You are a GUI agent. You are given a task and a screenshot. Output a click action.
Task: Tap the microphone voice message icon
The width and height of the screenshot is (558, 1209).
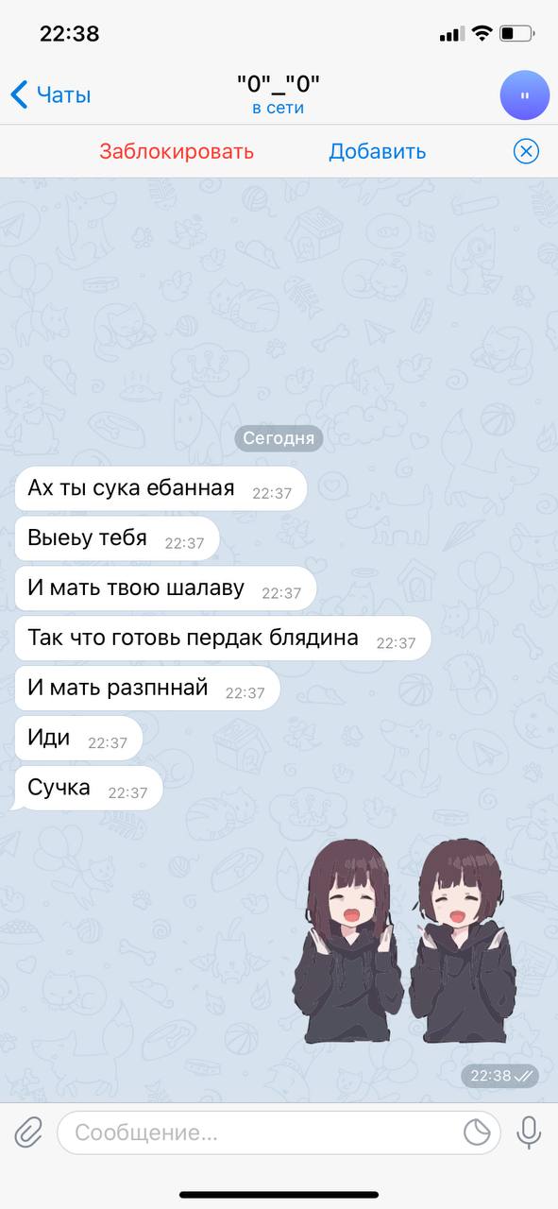click(x=528, y=1132)
